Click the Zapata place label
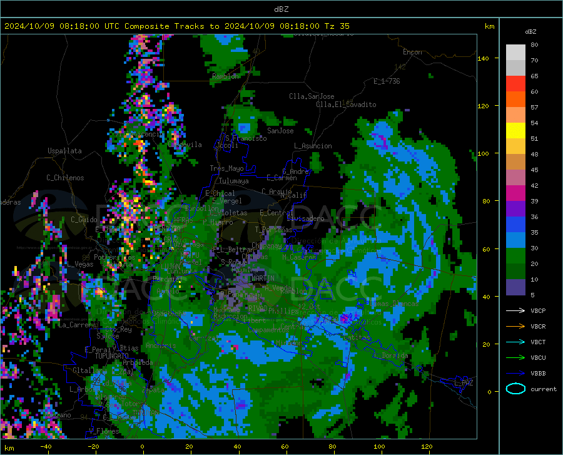 coord(153,390)
